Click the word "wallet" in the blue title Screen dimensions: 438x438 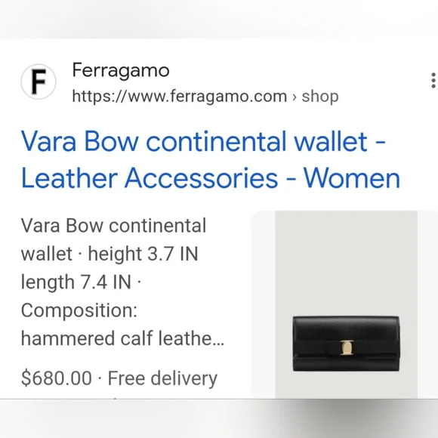tap(331, 141)
